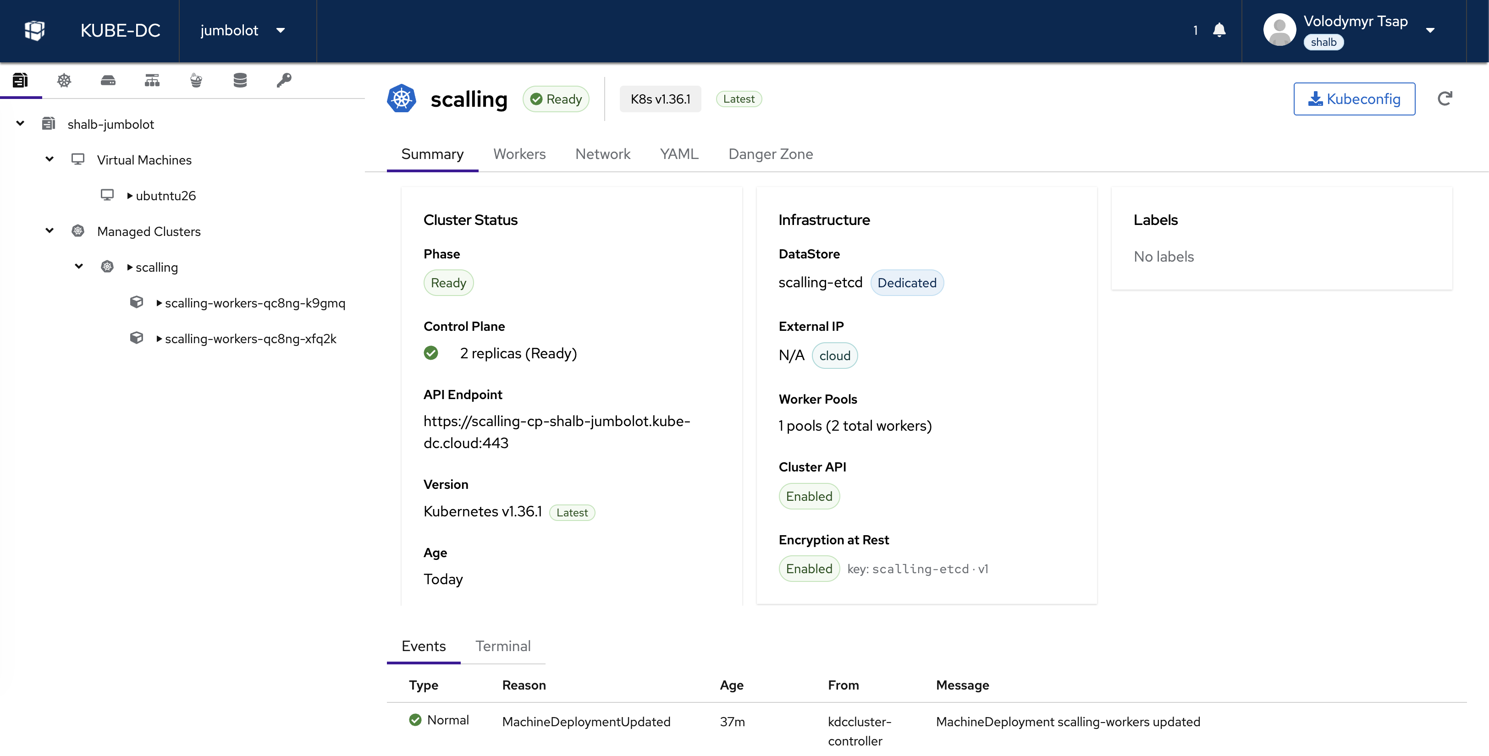The height and width of the screenshot is (756, 1489).
Task: Click the shalb-jumbolot project icon
Action: coord(49,124)
